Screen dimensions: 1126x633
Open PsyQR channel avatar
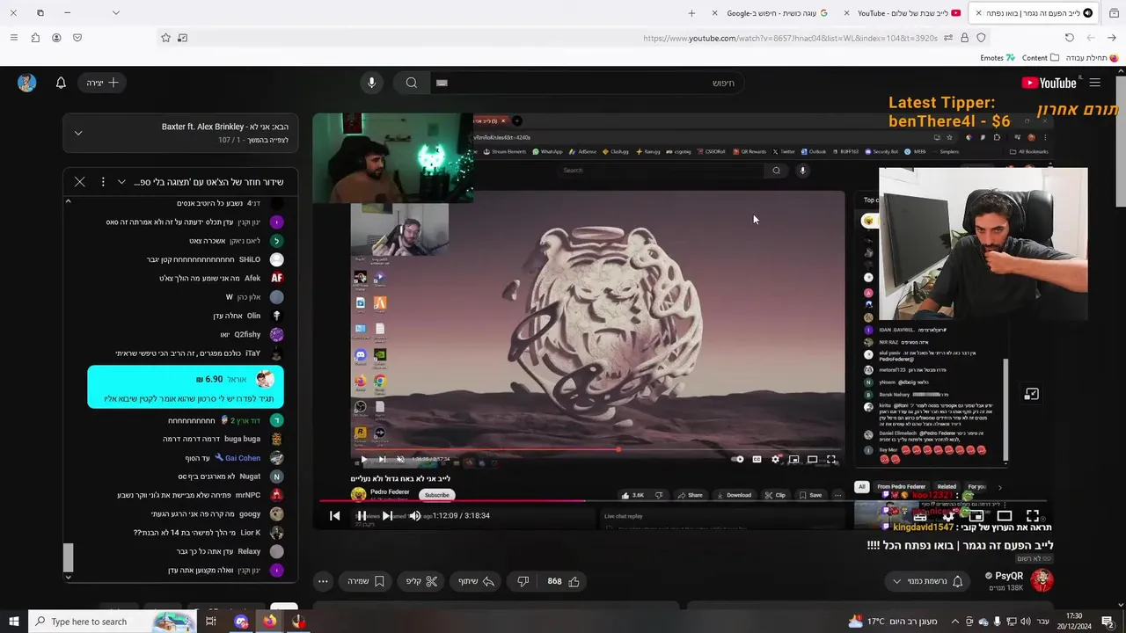point(1042,580)
